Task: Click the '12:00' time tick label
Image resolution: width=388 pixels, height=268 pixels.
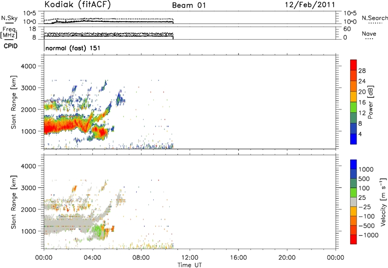Action: 190,258
